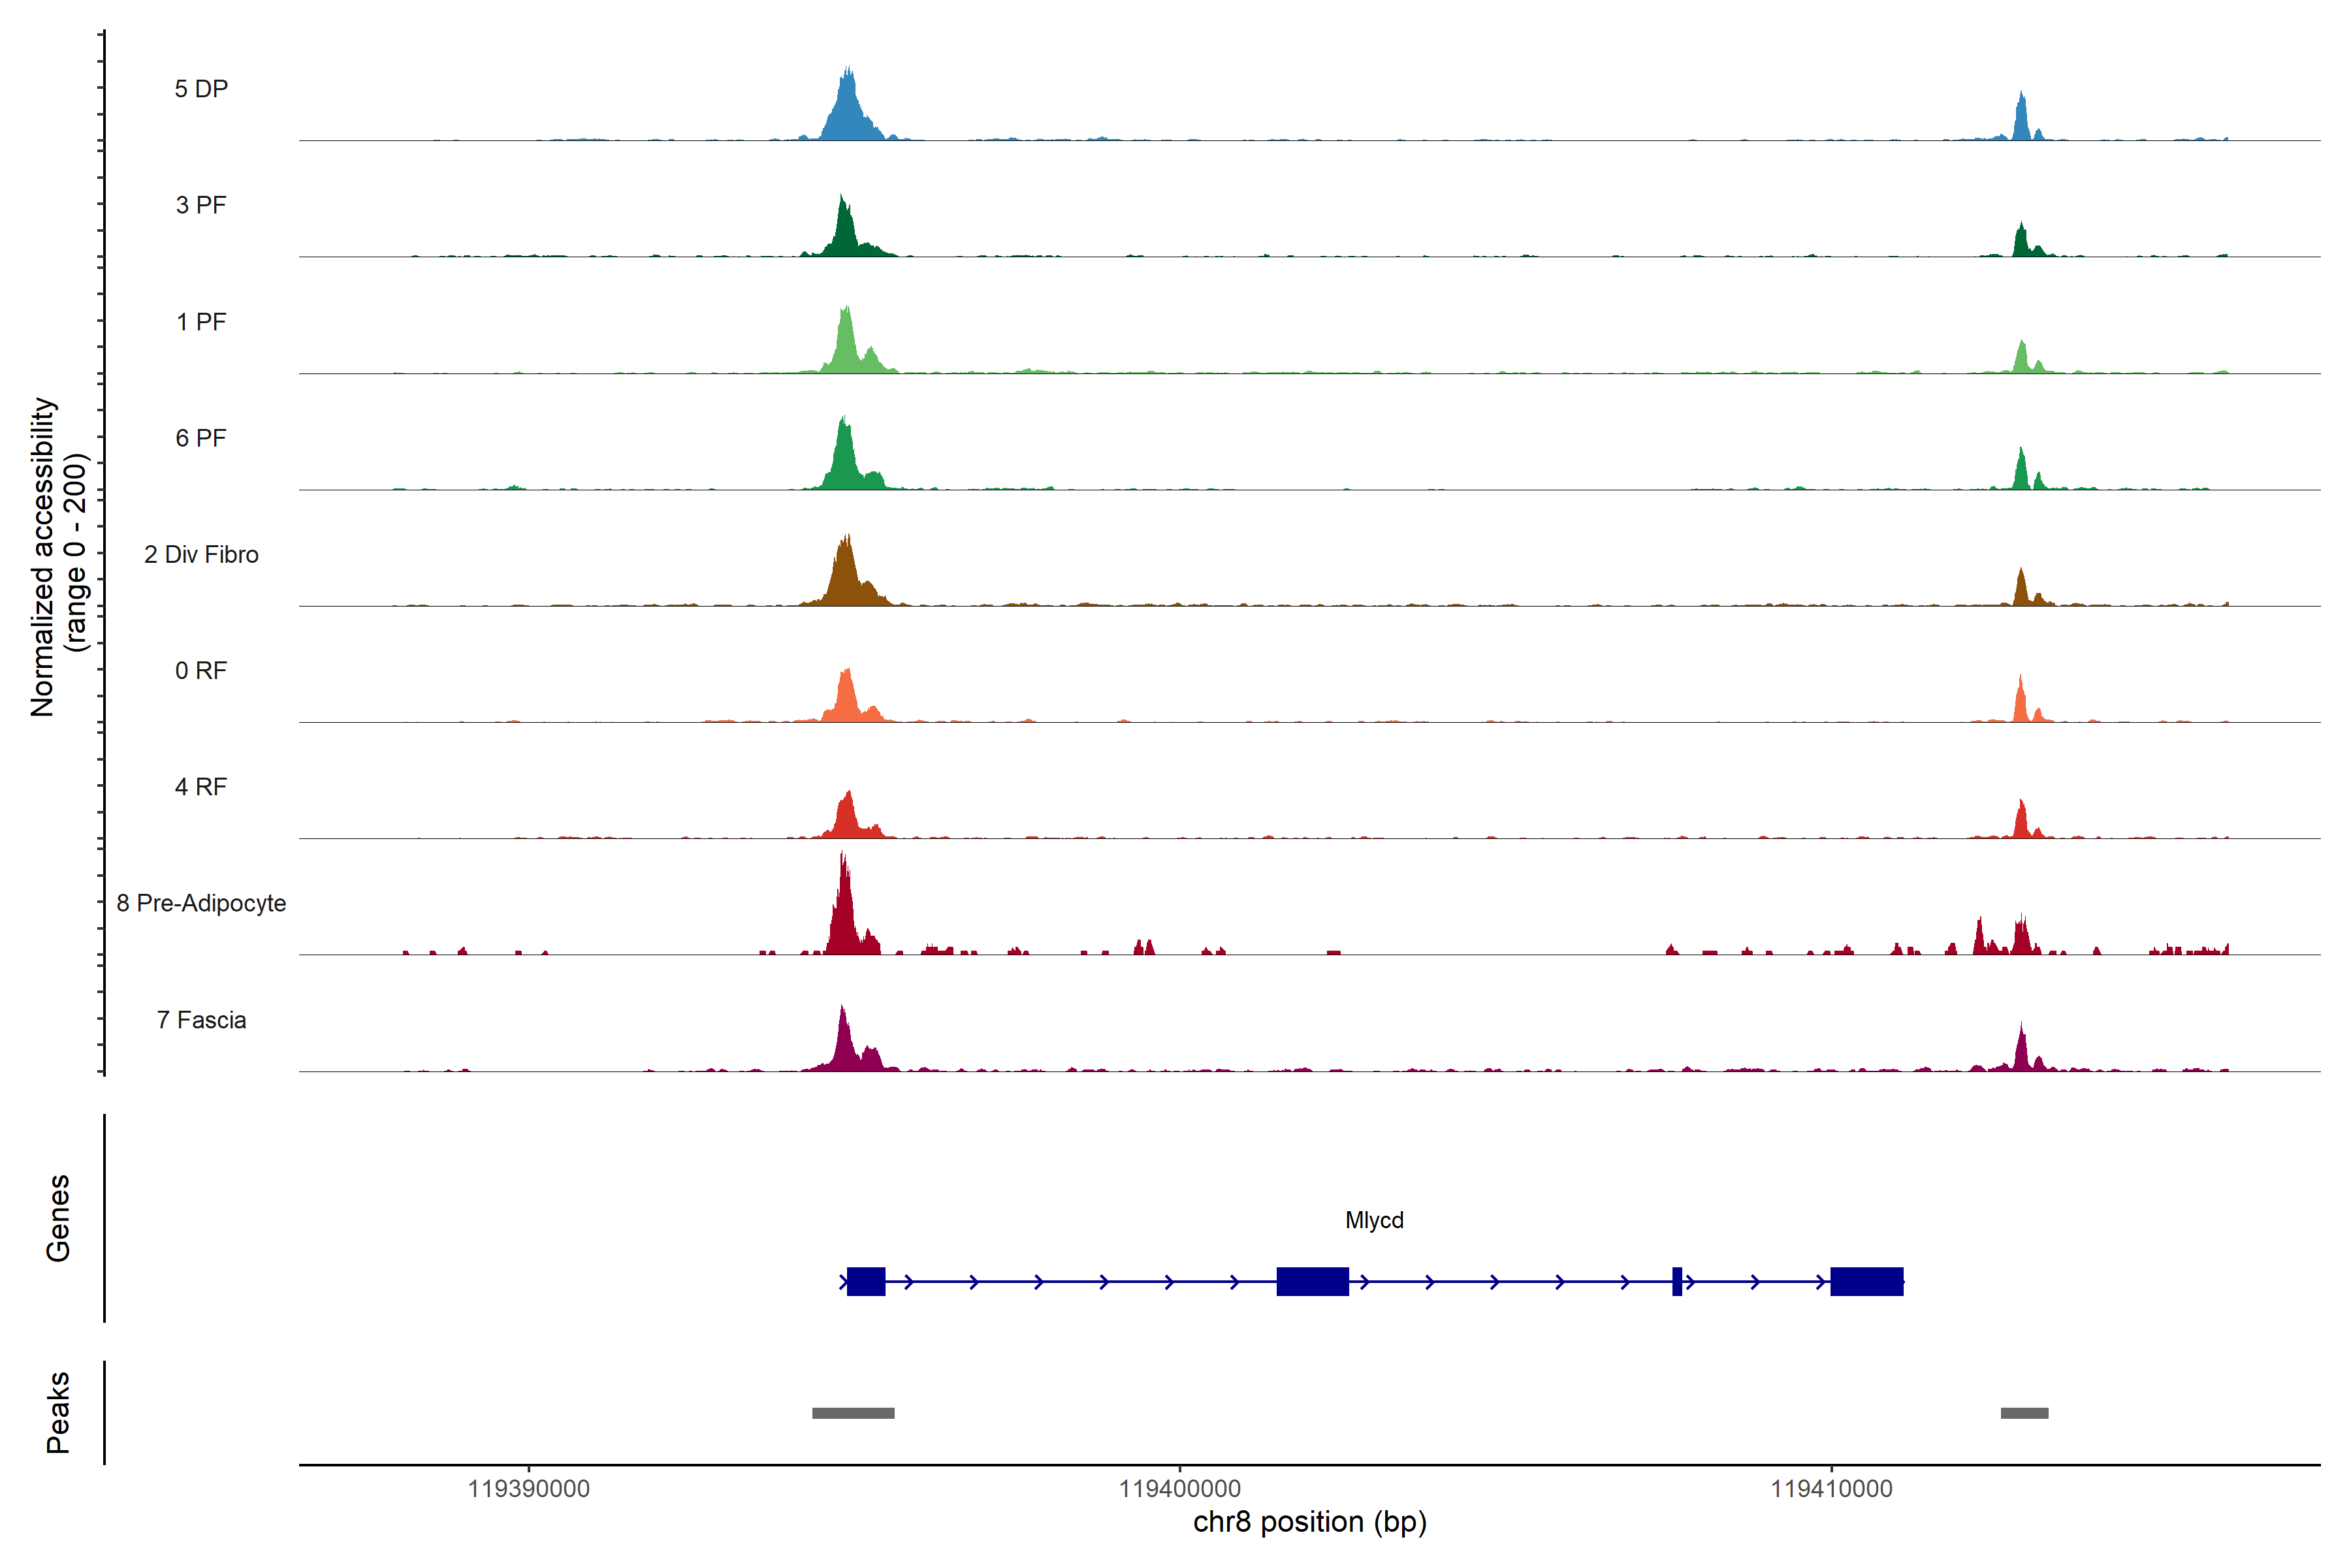Click the 4 RF track label

click(x=201, y=787)
